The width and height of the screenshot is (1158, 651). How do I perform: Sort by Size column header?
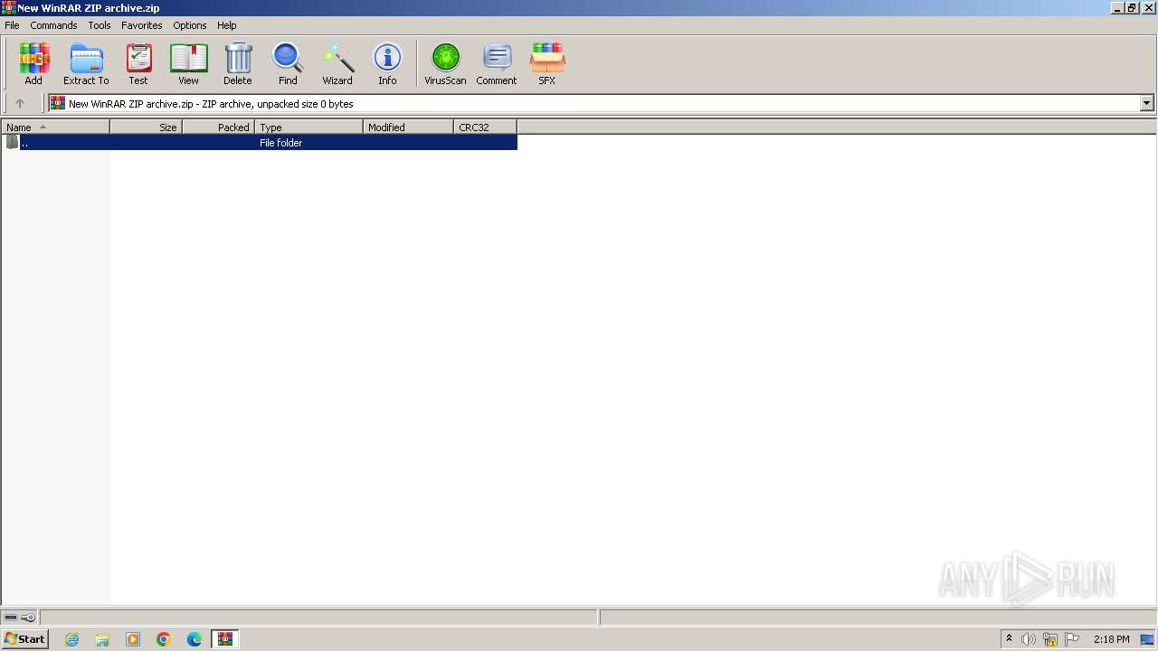147,127
